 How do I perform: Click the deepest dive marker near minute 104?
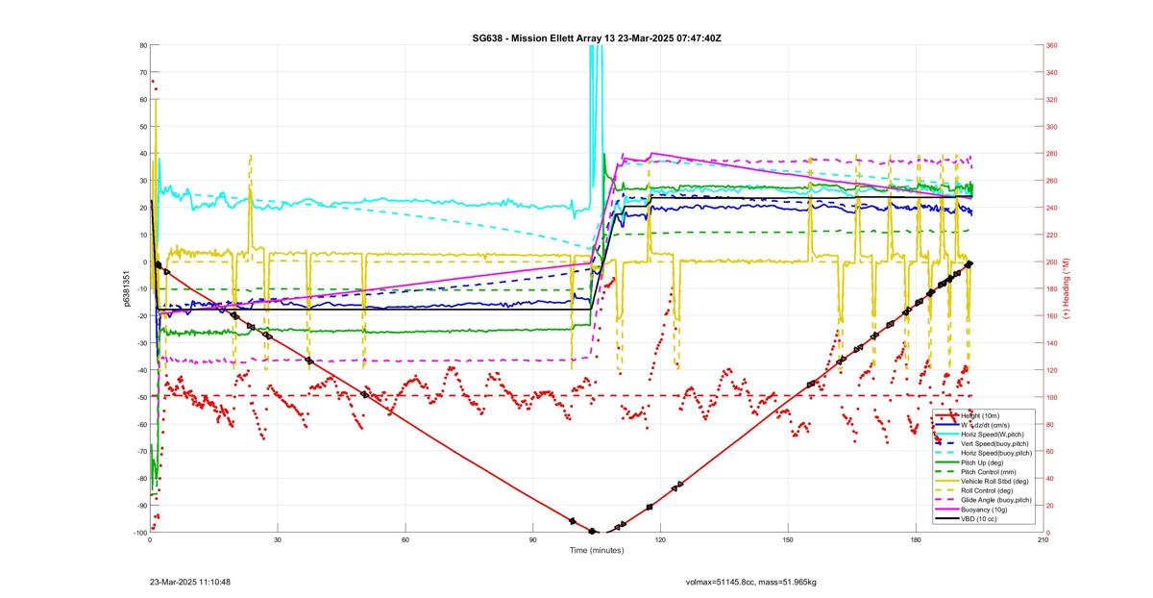tap(593, 532)
